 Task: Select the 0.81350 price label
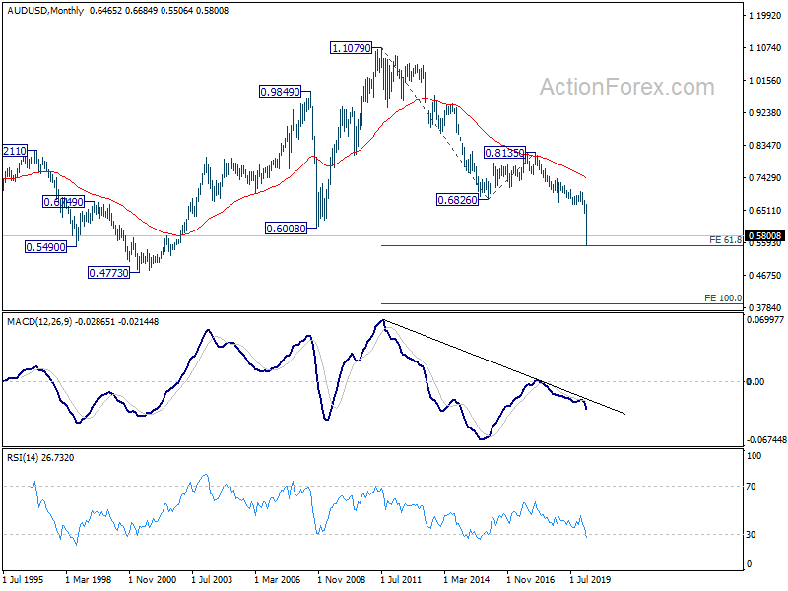coord(504,153)
